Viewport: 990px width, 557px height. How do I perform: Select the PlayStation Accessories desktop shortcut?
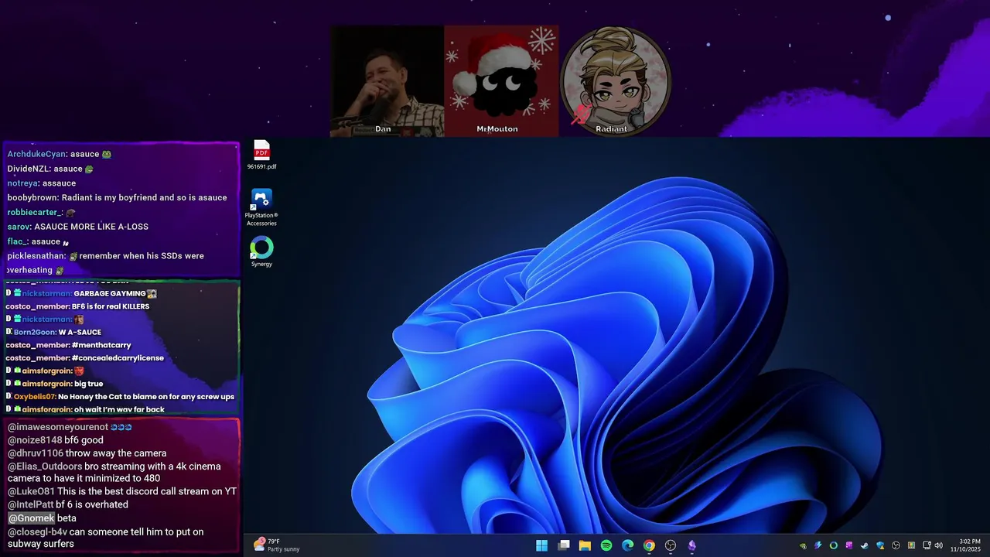tap(261, 208)
